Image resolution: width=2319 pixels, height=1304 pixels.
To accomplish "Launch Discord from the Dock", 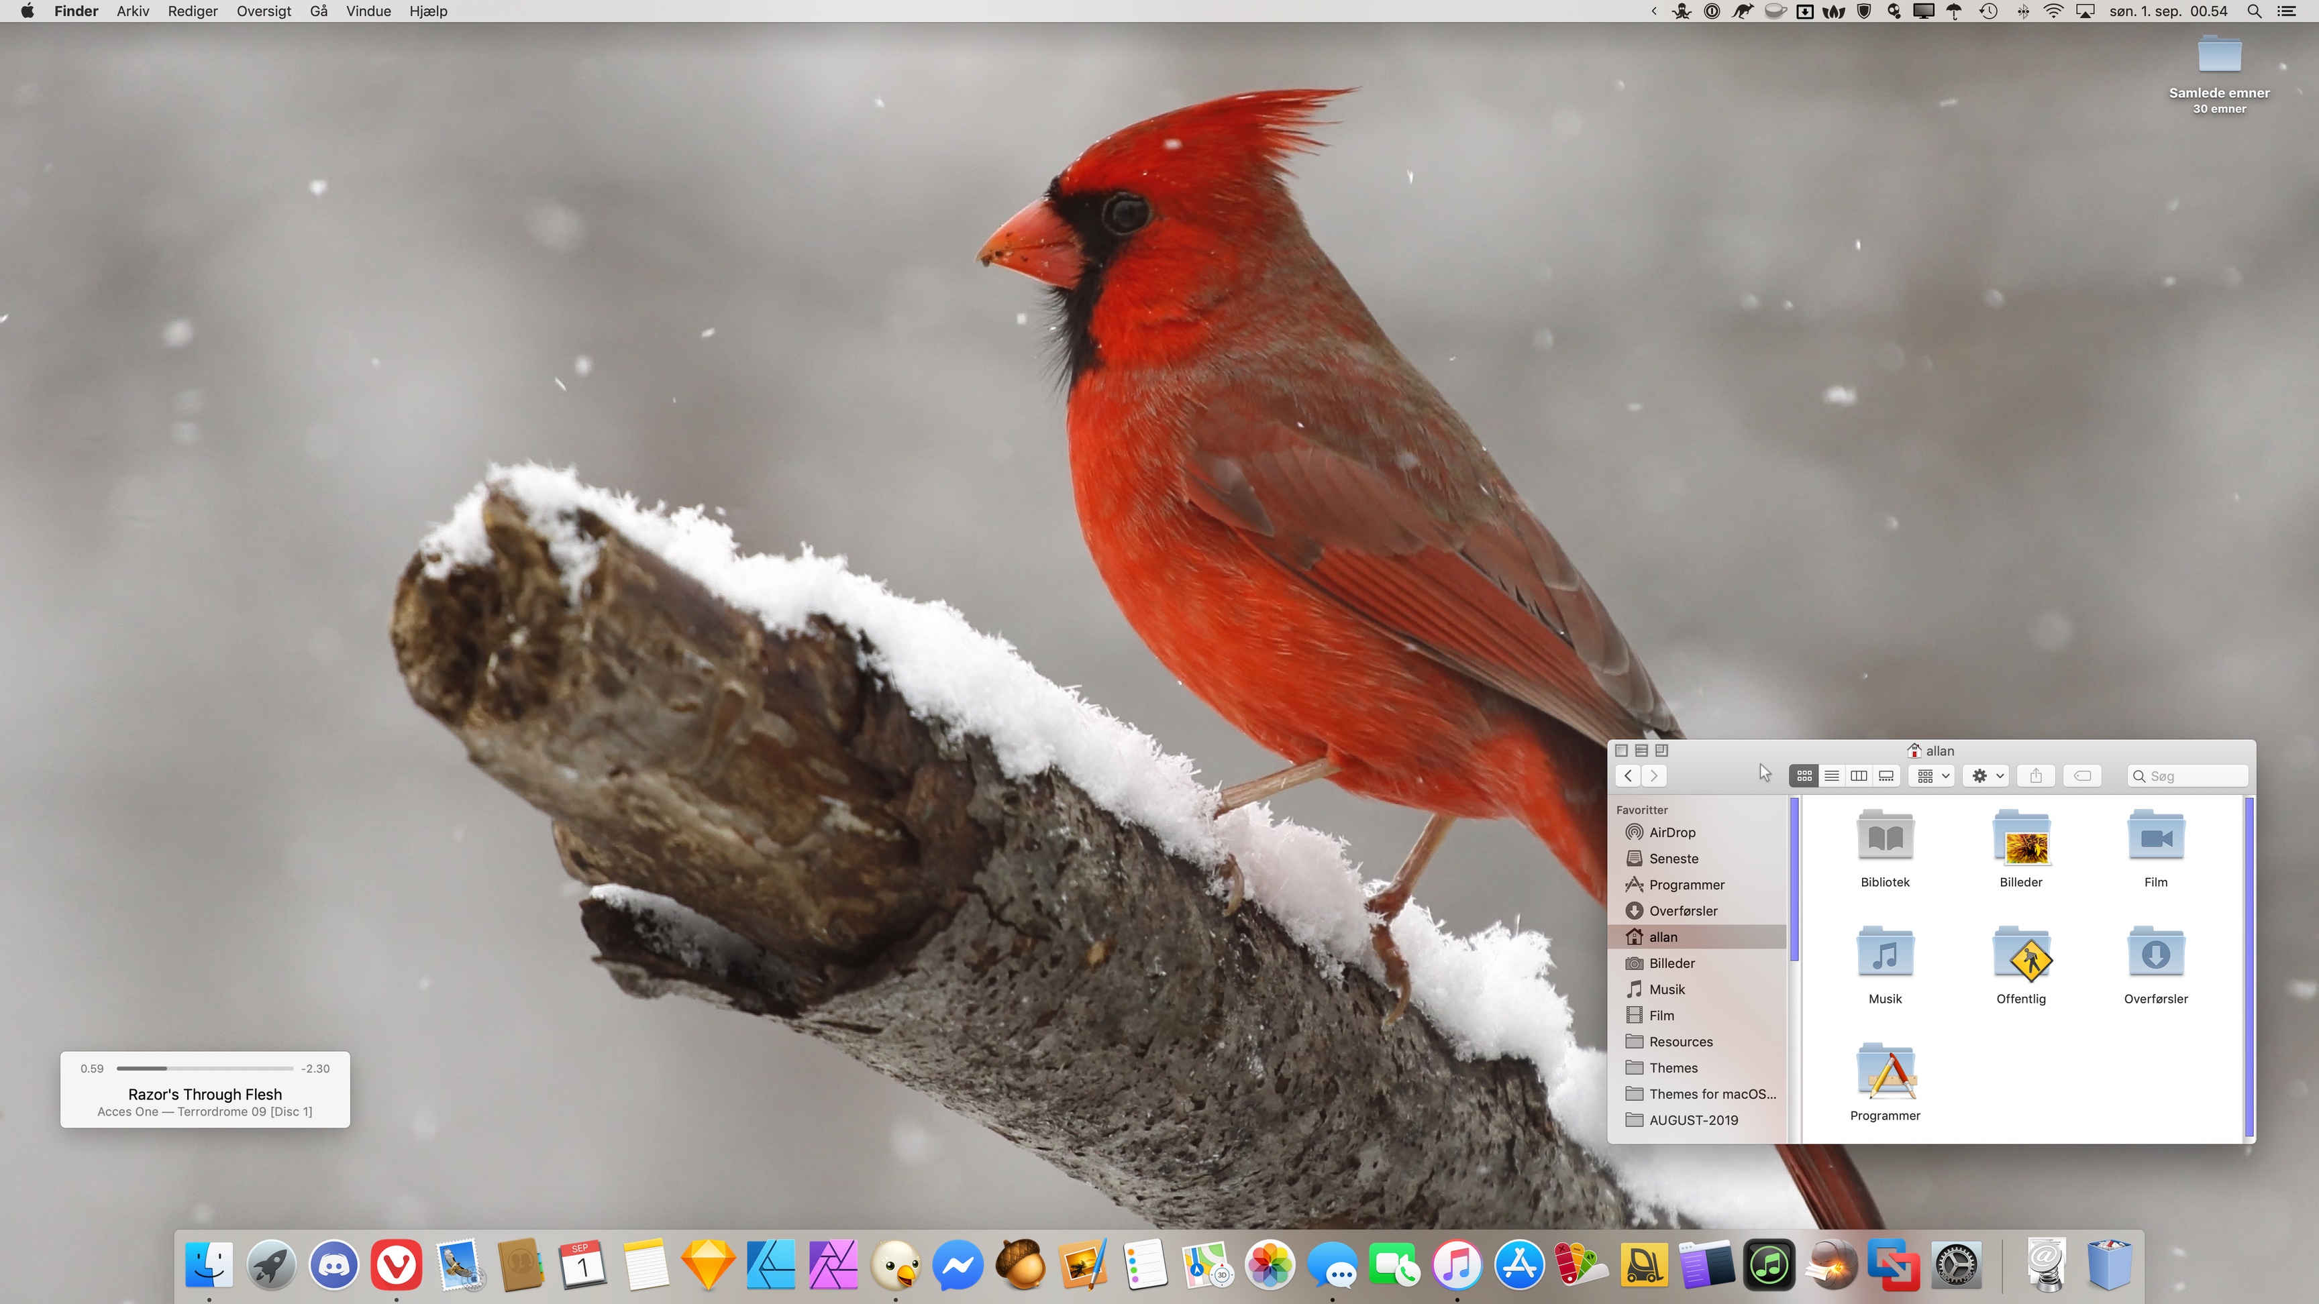I will (x=334, y=1265).
